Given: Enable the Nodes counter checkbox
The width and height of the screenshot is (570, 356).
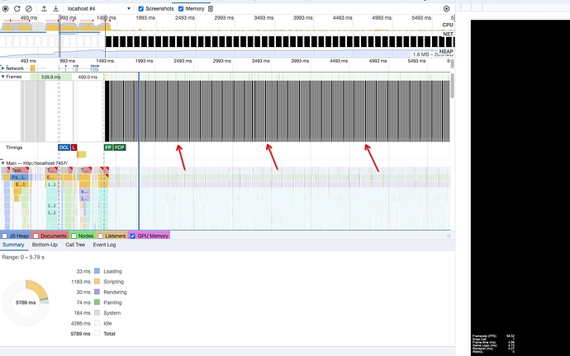Looking at the screenshot, I should pos(74,236).
